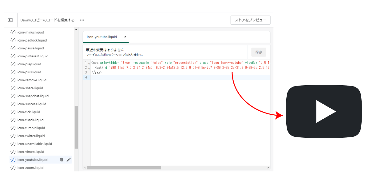Open the three-dots more actions menu
This screenshot has width=369, height=184.
[x=82, y=20]
